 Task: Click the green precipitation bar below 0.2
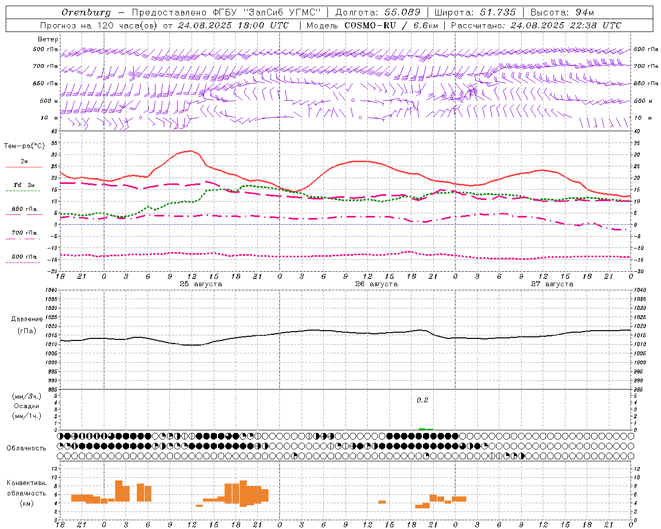click(426, 429)
